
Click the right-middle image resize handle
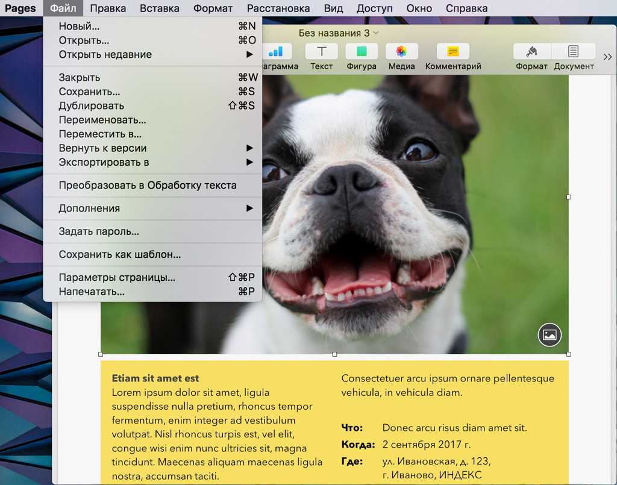(569, 197)
